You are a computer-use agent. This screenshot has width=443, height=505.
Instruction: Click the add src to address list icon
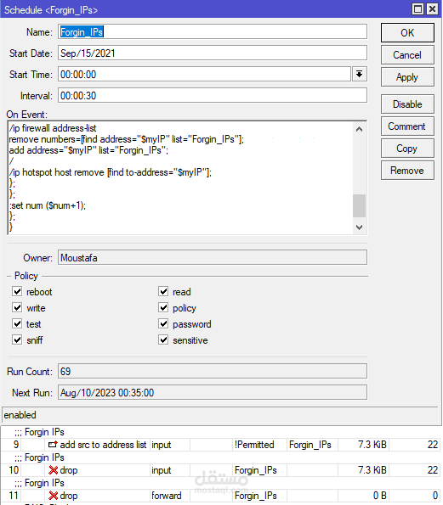[53, 445]
